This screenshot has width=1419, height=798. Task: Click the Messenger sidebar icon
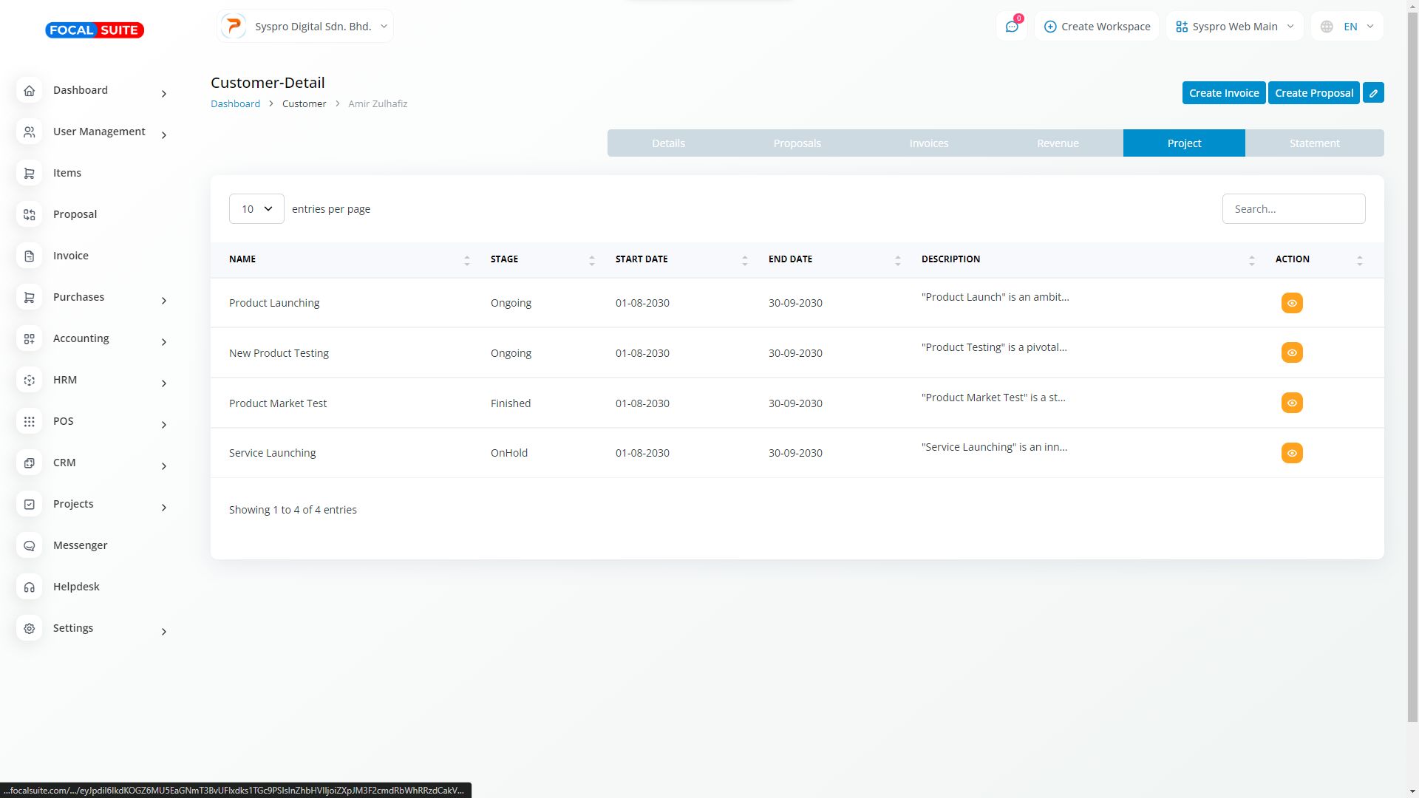pos(30,545)
